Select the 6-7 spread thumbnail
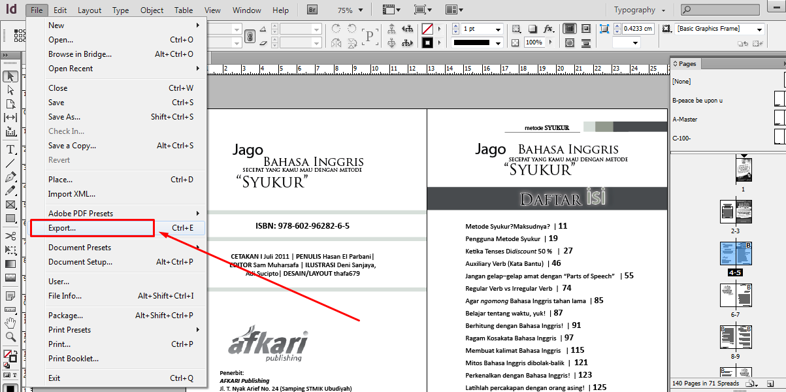 coord(735,296)
